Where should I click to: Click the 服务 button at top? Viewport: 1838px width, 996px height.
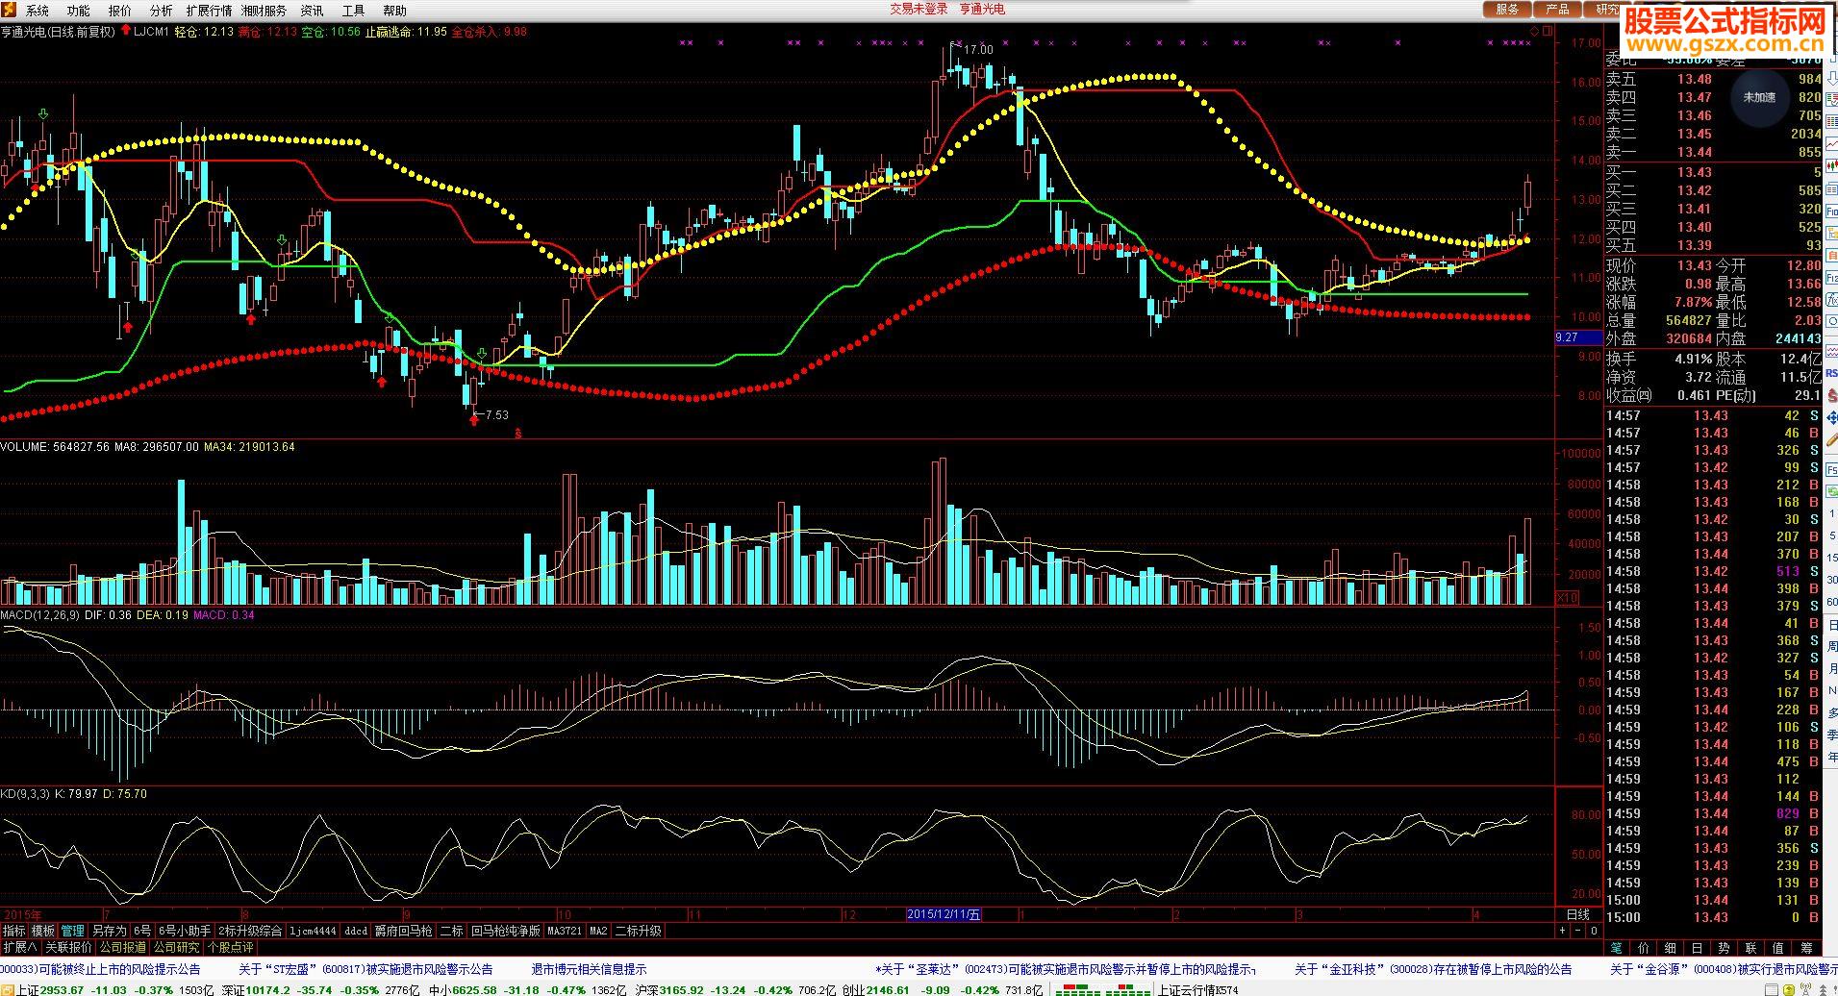[1507, 10]
